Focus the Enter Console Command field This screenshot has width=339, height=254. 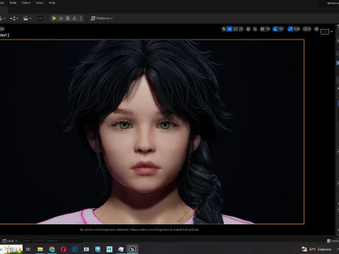tap(52, 241)
